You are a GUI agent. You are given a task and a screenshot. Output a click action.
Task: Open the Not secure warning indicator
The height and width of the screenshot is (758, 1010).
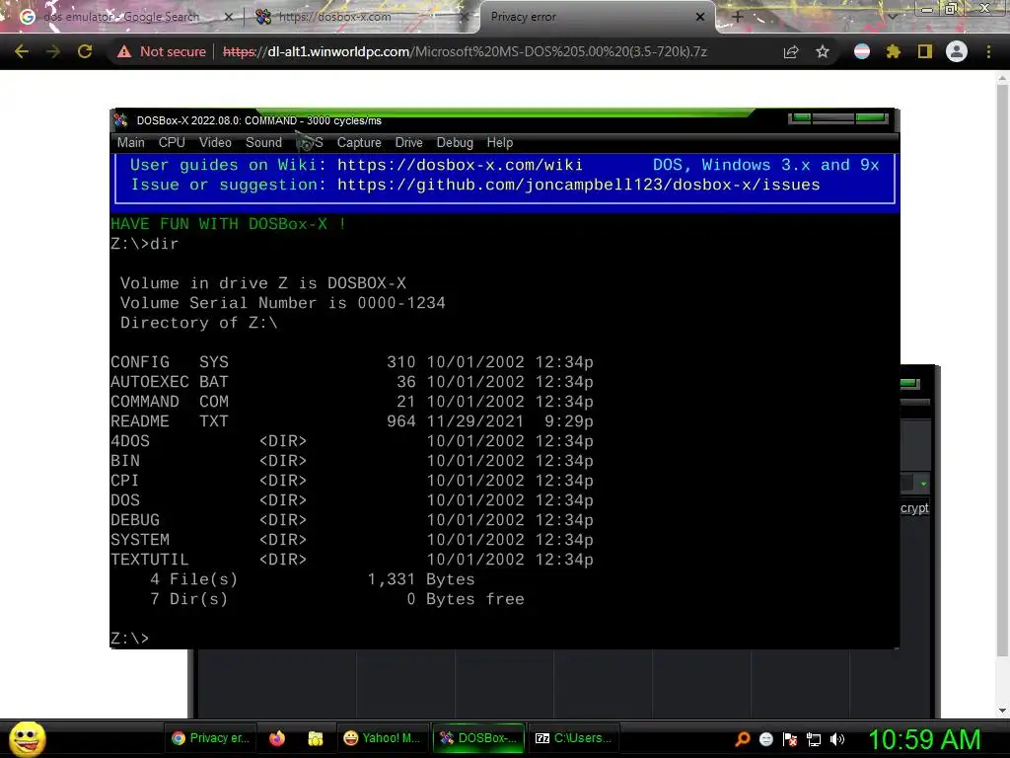162,51
